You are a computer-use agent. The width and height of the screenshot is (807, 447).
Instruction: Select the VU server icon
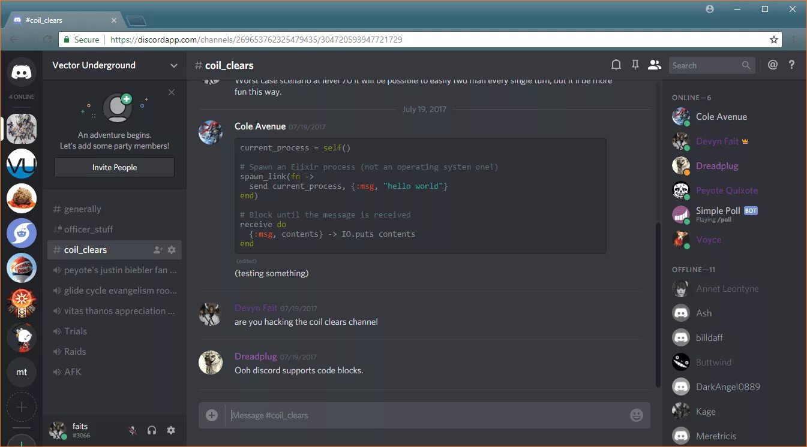pos(22,164)
